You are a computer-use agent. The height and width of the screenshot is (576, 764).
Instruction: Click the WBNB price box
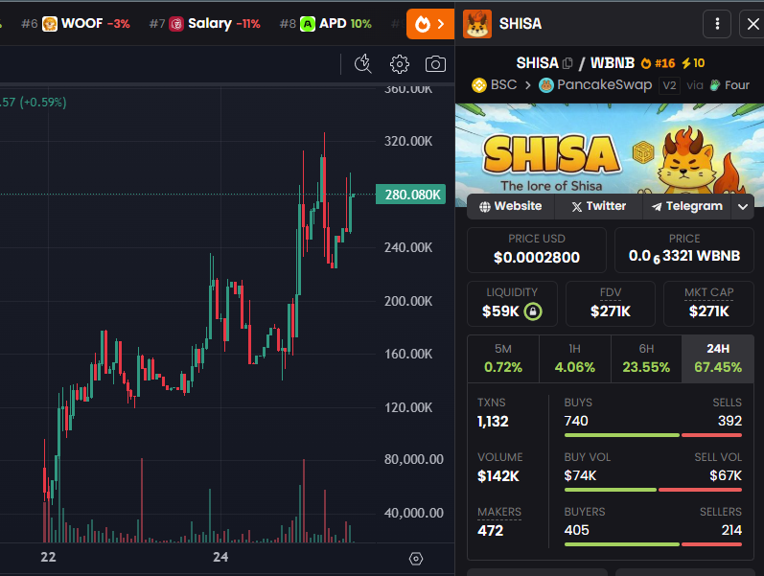684,250
